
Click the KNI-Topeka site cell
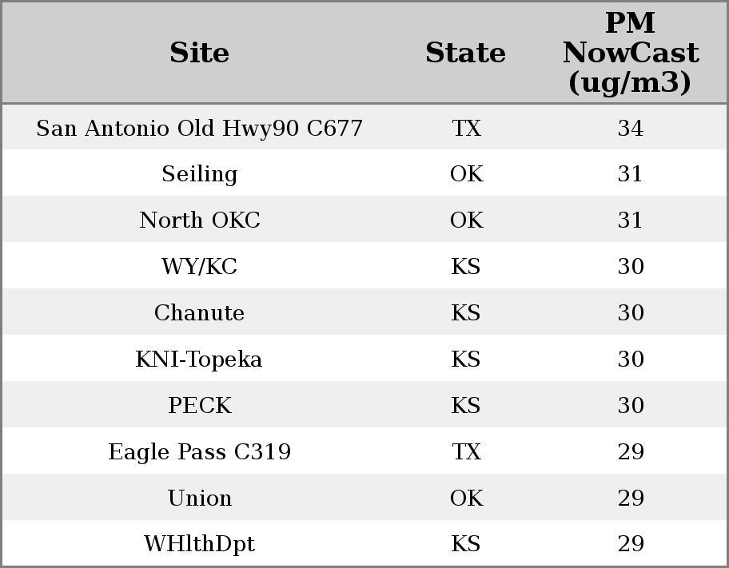coord(200,359)
